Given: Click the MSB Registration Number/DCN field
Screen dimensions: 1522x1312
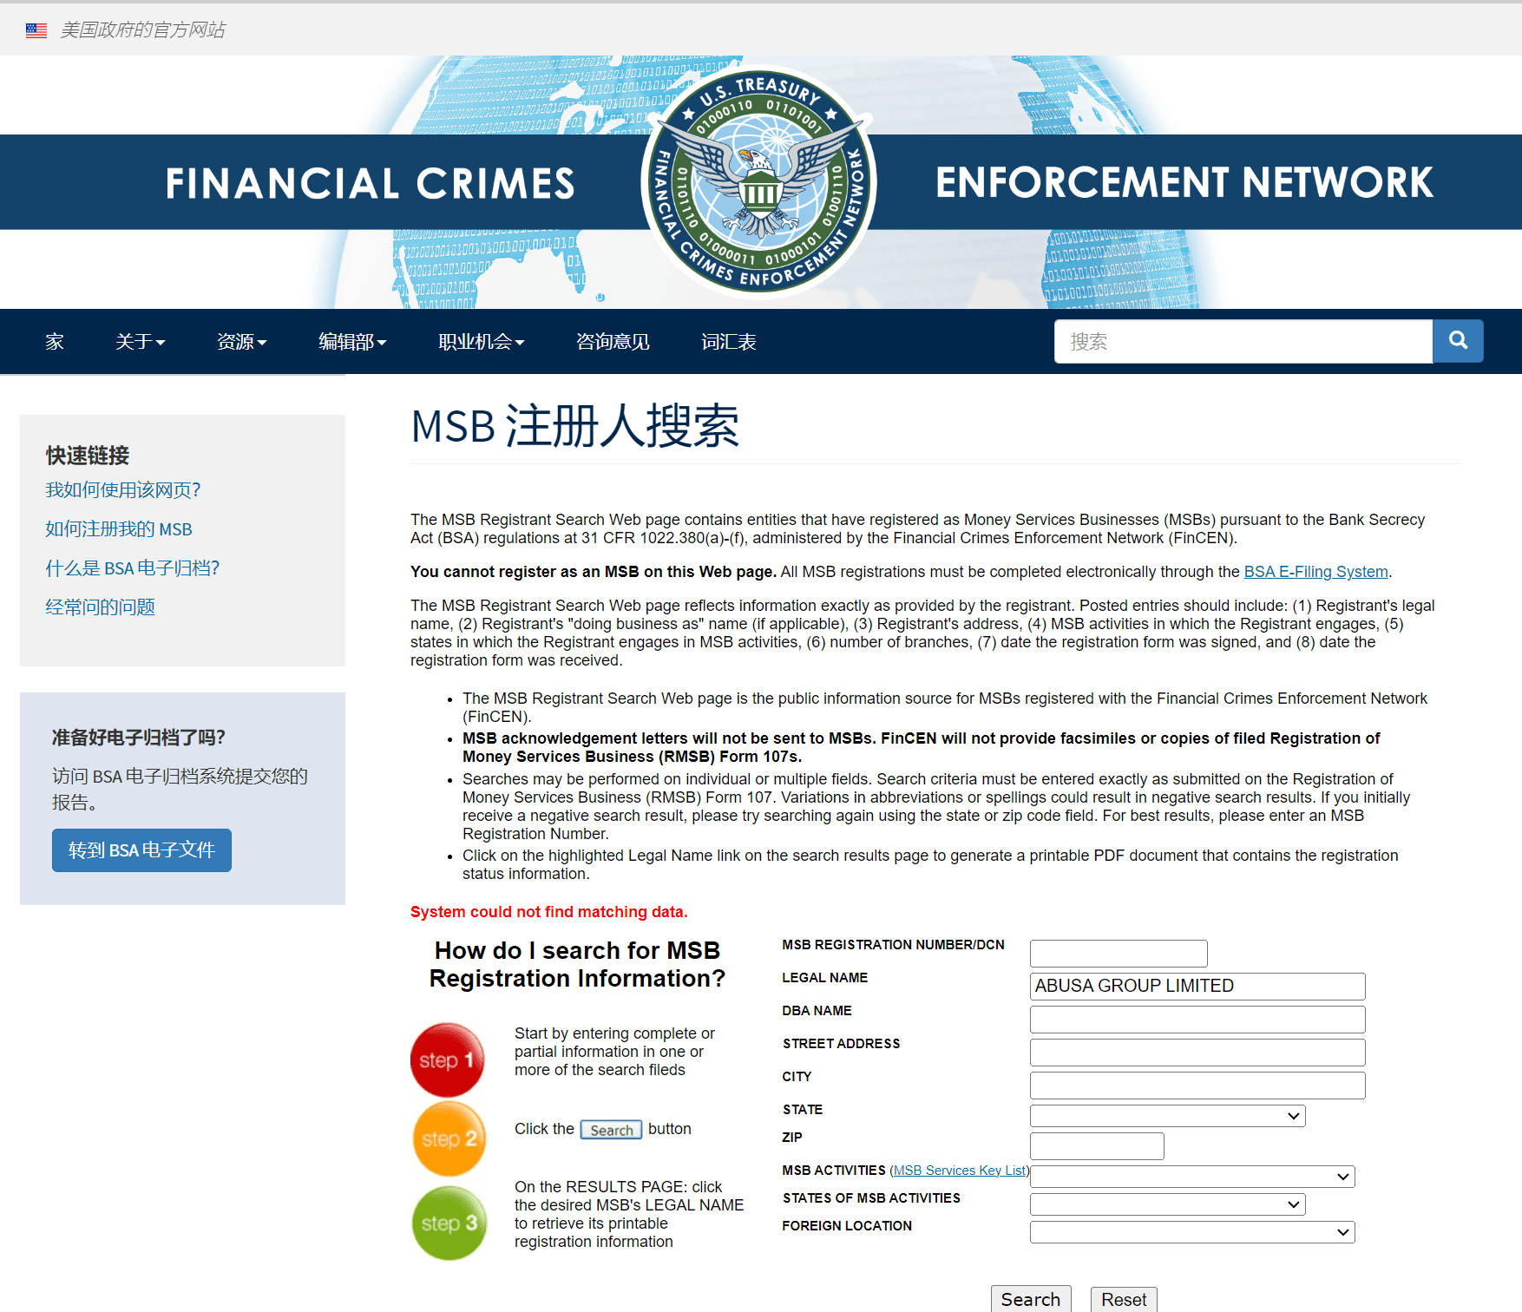Looking at the screenshot, I should (x=1119, y=954).
